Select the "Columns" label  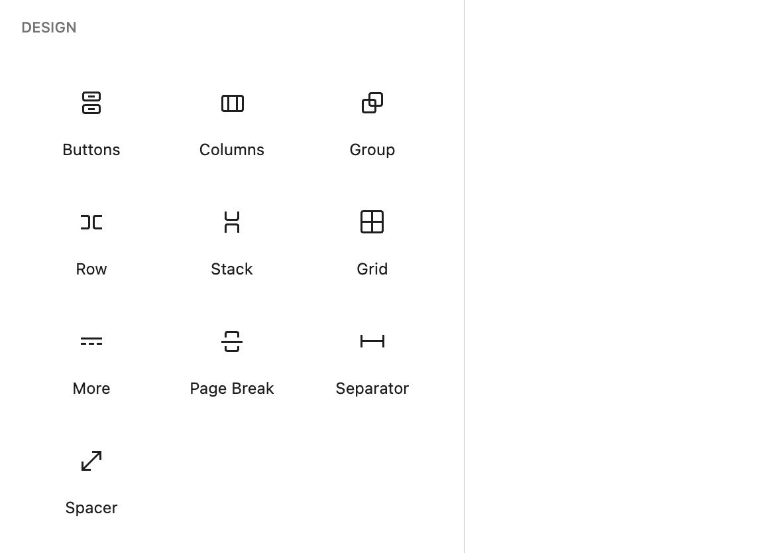[232, 150]
